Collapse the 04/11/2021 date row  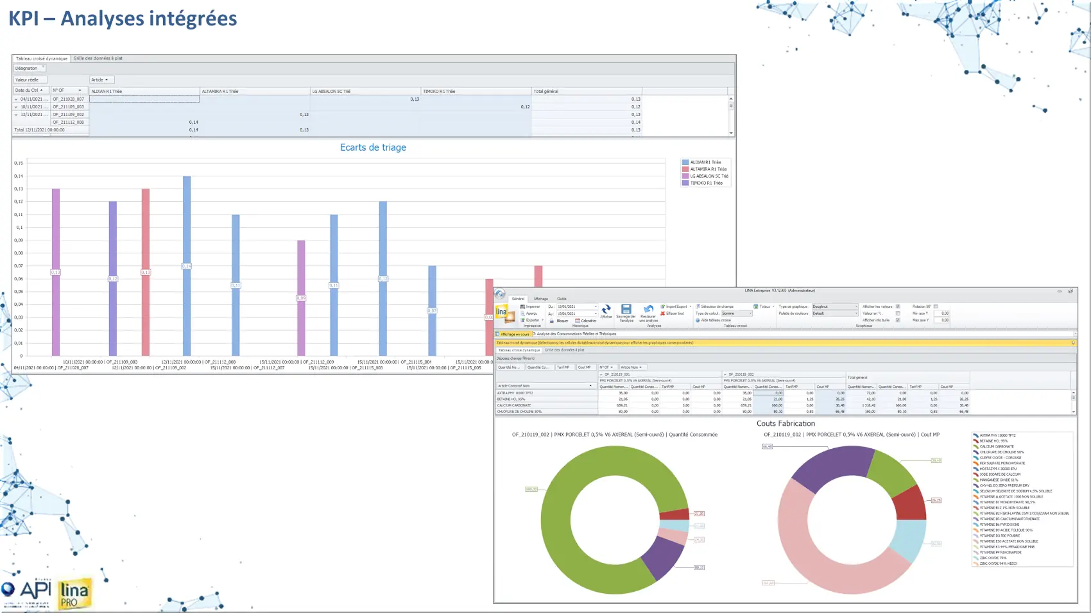click(x=16, y=99)
